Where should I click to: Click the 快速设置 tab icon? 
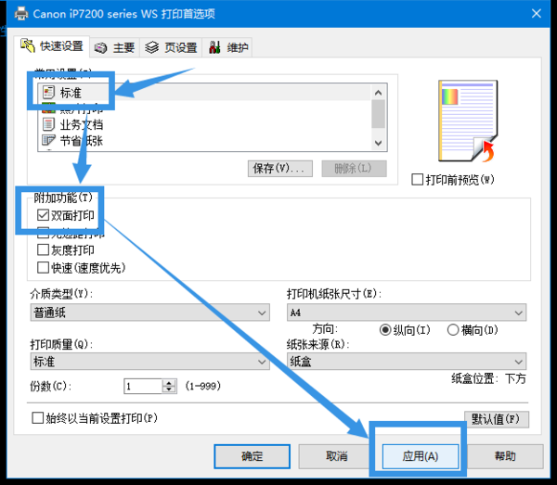[28, 45]
